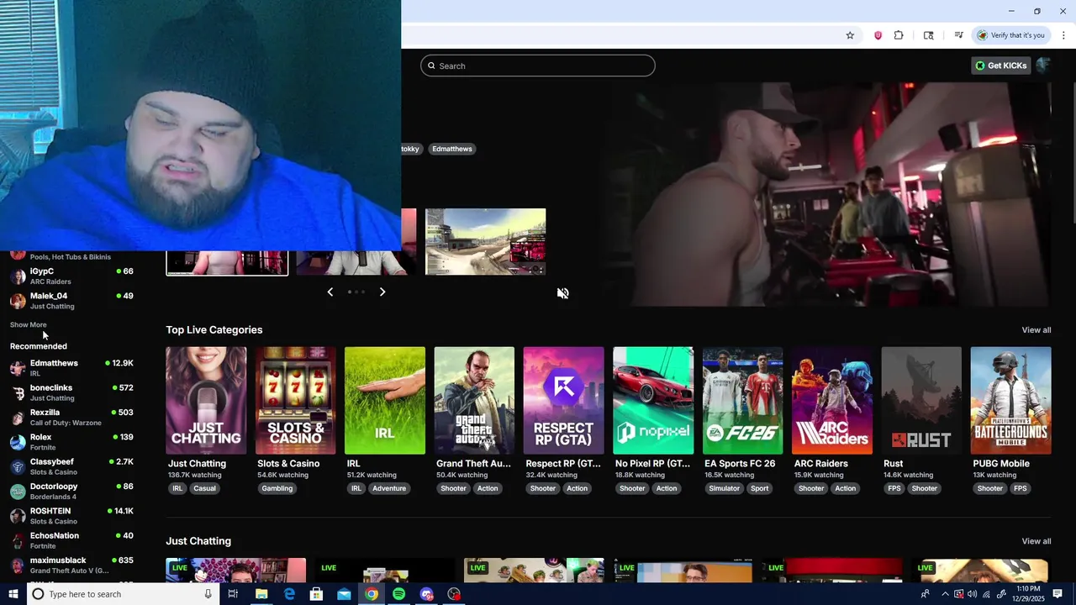Click the Edmatthews tag above the carousel
This screenshot has width=1076, height=605.
coord(452,149)
